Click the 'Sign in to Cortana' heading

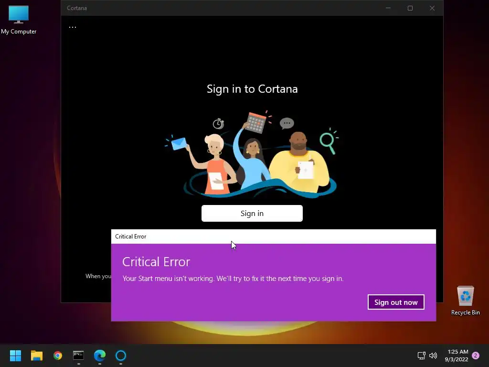tap(252, 89)
